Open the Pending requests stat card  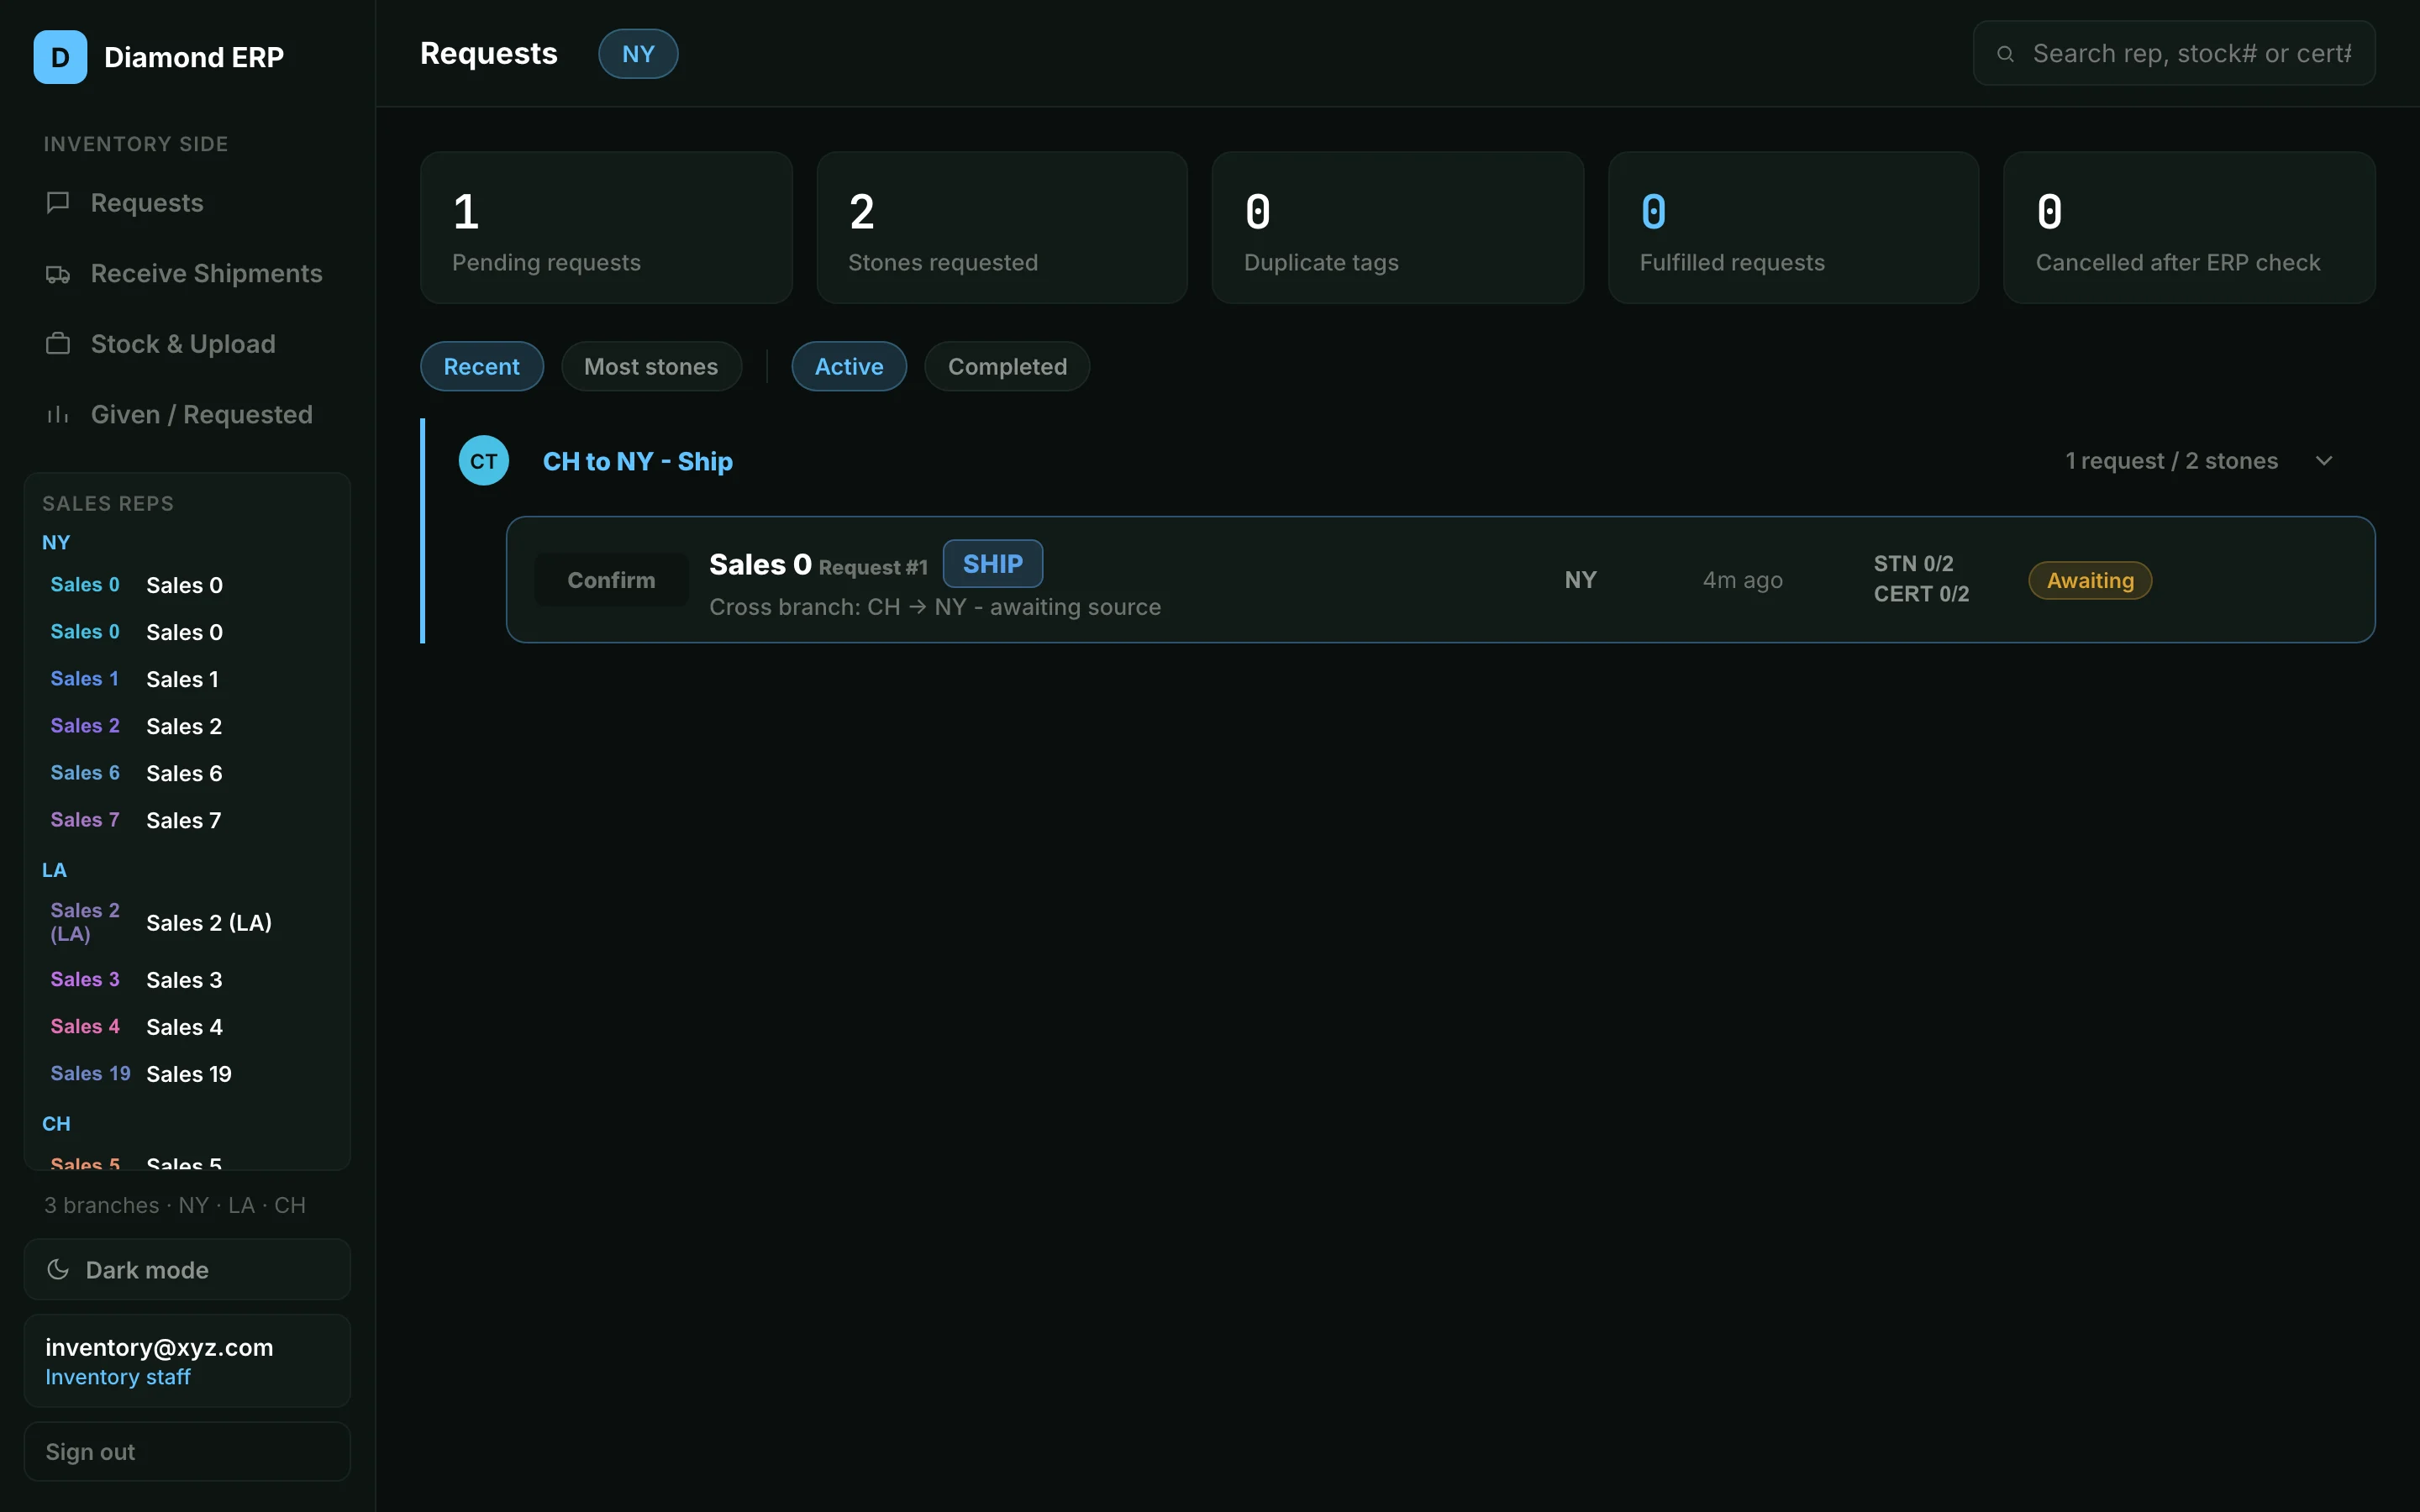click(606, 228)
